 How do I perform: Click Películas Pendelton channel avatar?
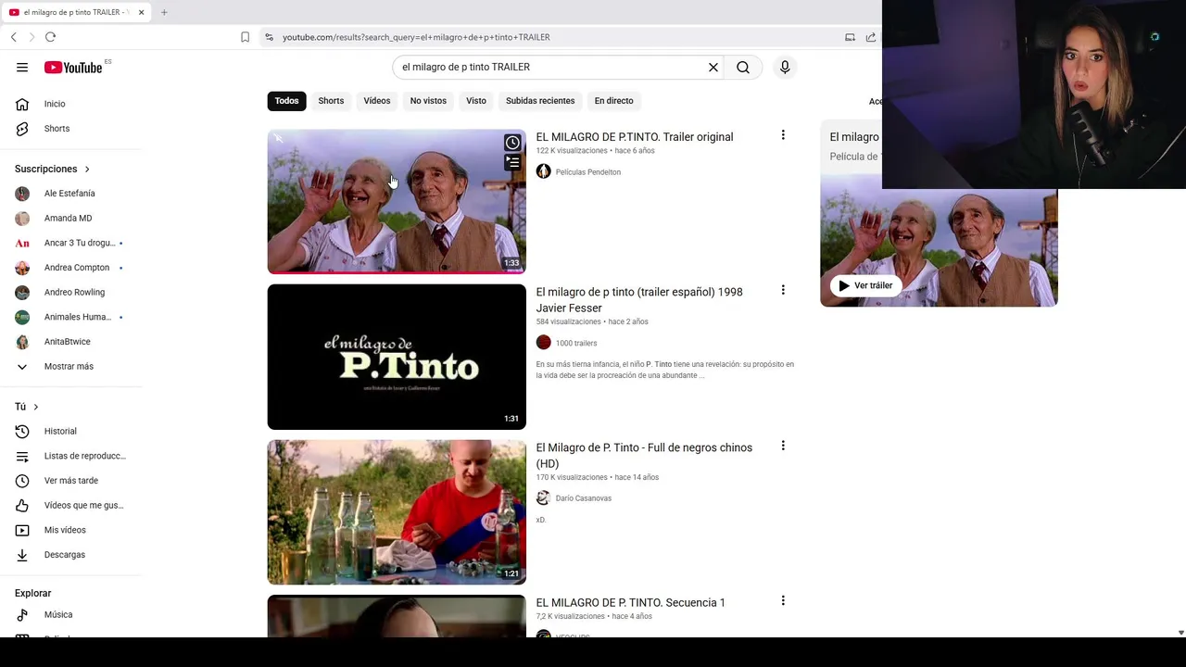point(544,171)
